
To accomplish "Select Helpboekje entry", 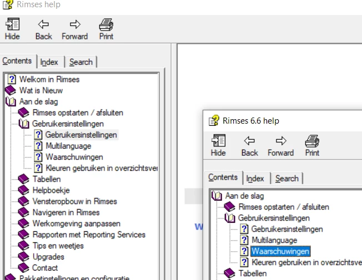I will (51, 190).
